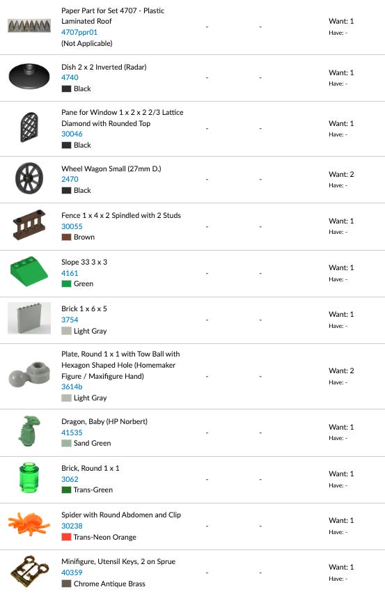
Task: Click the green 3 x 3 slope image
Action: pyautogui.click(x=29, y=272)
